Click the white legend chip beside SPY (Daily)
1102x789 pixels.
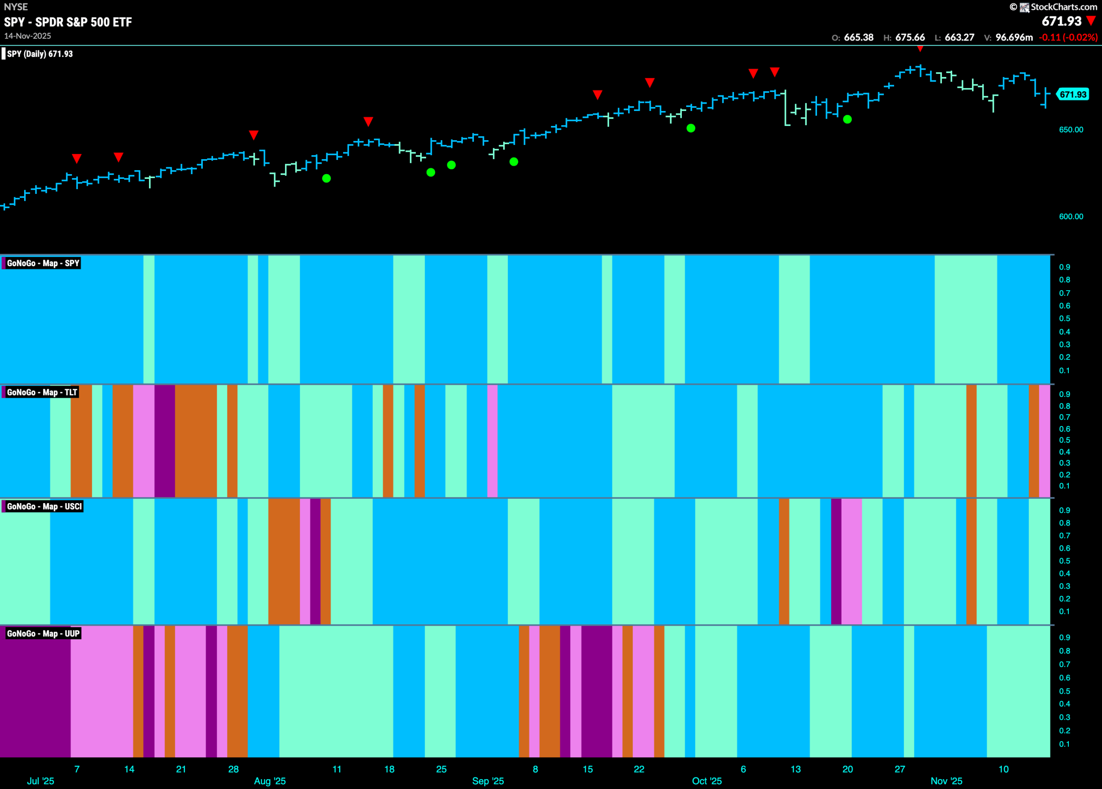[x=3, y=54]
